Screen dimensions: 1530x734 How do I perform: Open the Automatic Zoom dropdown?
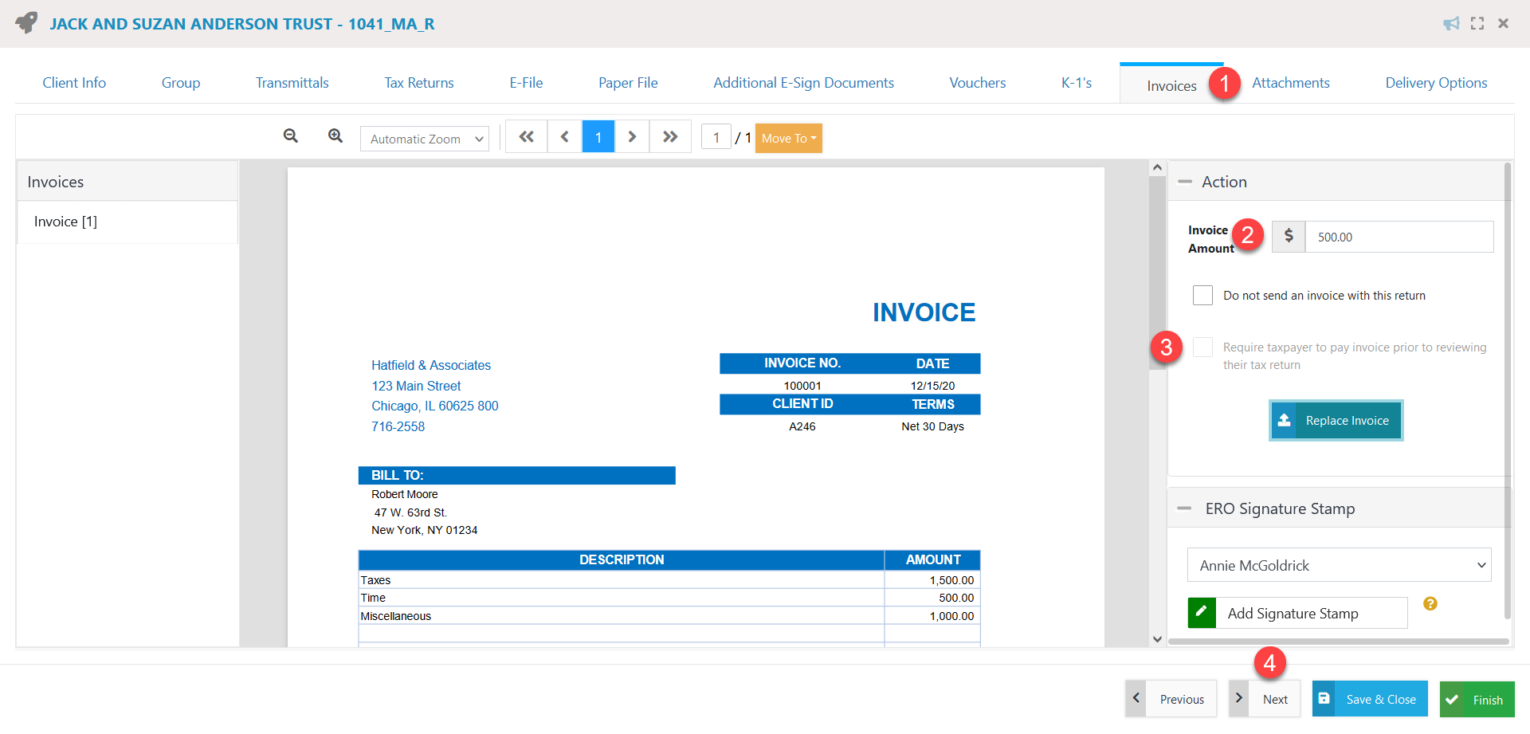pyautogui.click(x=424, y=139)
